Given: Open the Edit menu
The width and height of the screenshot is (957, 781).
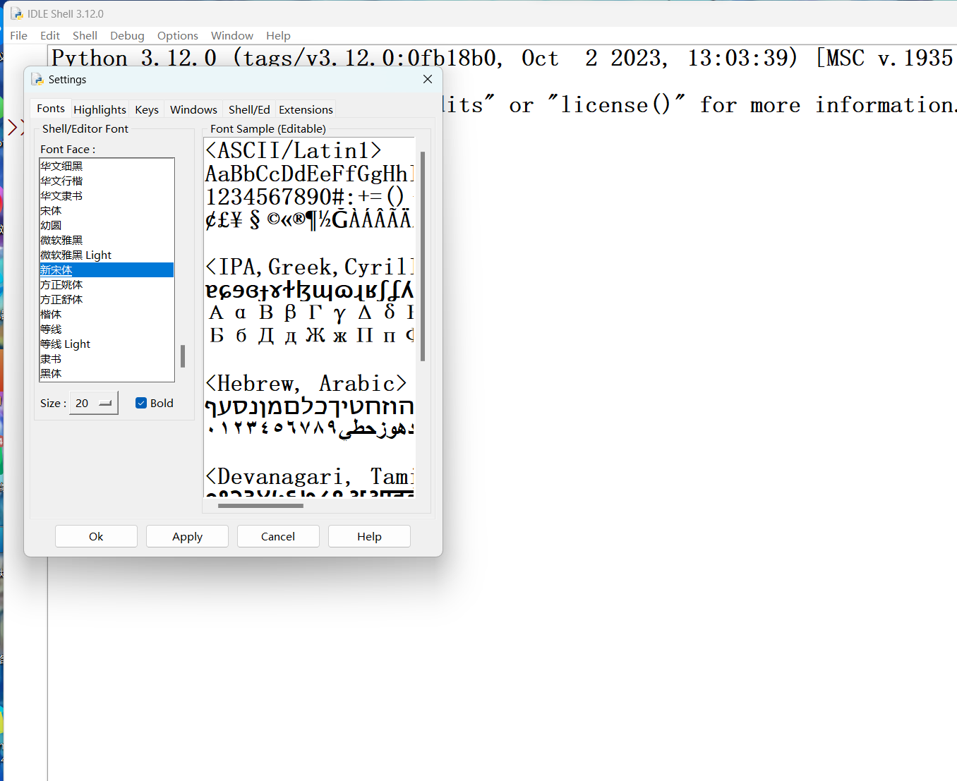Looking at the screenshot, I should [50, 35].
